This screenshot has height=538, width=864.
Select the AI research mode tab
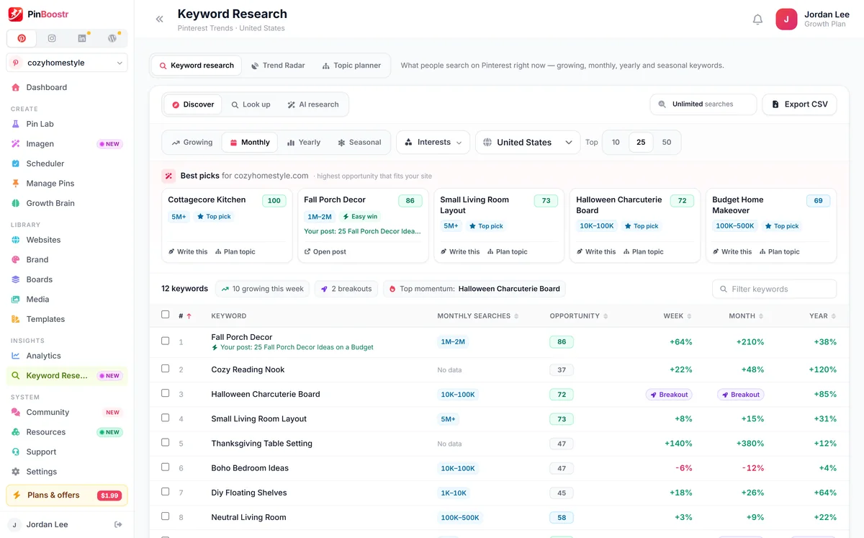pyautogui.click(x=312, y=104)
